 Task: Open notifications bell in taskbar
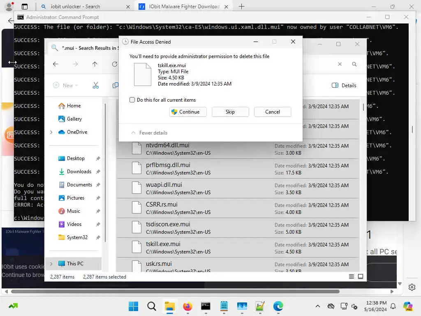click(x=393, y=306)
